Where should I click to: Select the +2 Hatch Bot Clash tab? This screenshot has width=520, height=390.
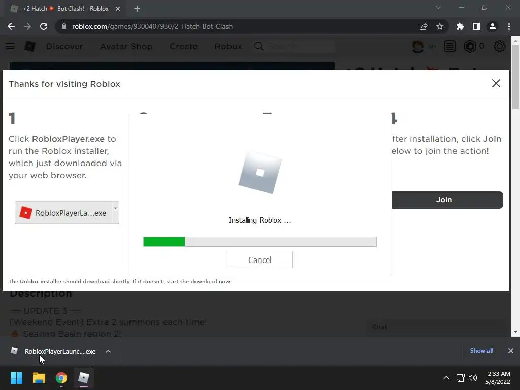coord(64,9)
